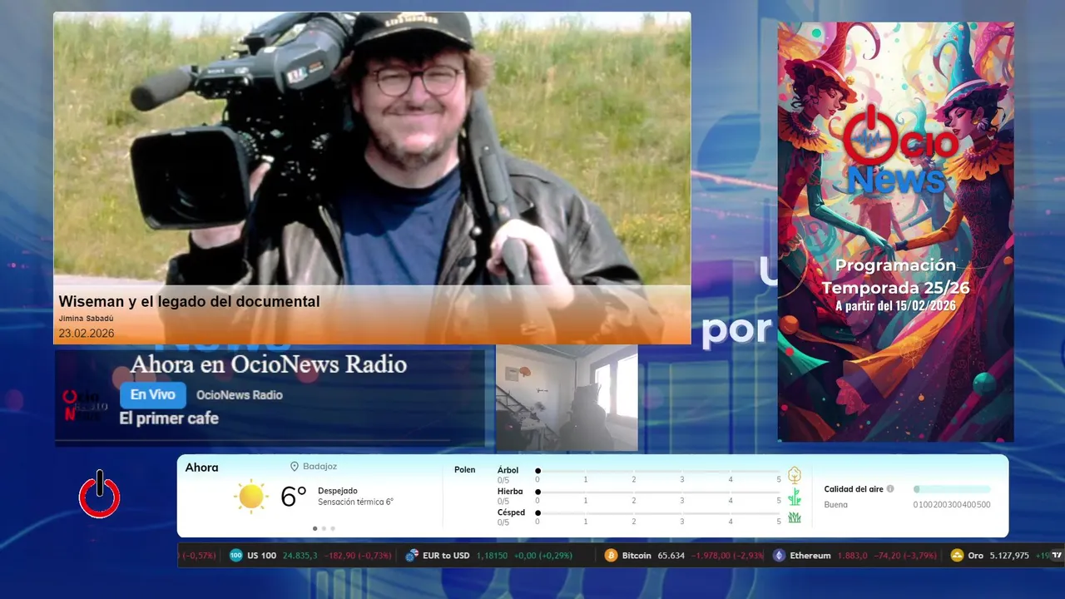This screenshot has width=1065, height=599.
Task: Select the first weather carousel dot
Action: pyautogui.click(x=315, y=528)
